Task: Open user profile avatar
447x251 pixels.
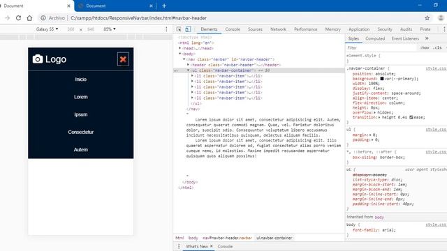Action: [441, 18]
